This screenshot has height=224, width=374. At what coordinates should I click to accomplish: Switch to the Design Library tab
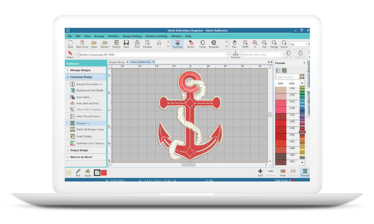(117, 62)
